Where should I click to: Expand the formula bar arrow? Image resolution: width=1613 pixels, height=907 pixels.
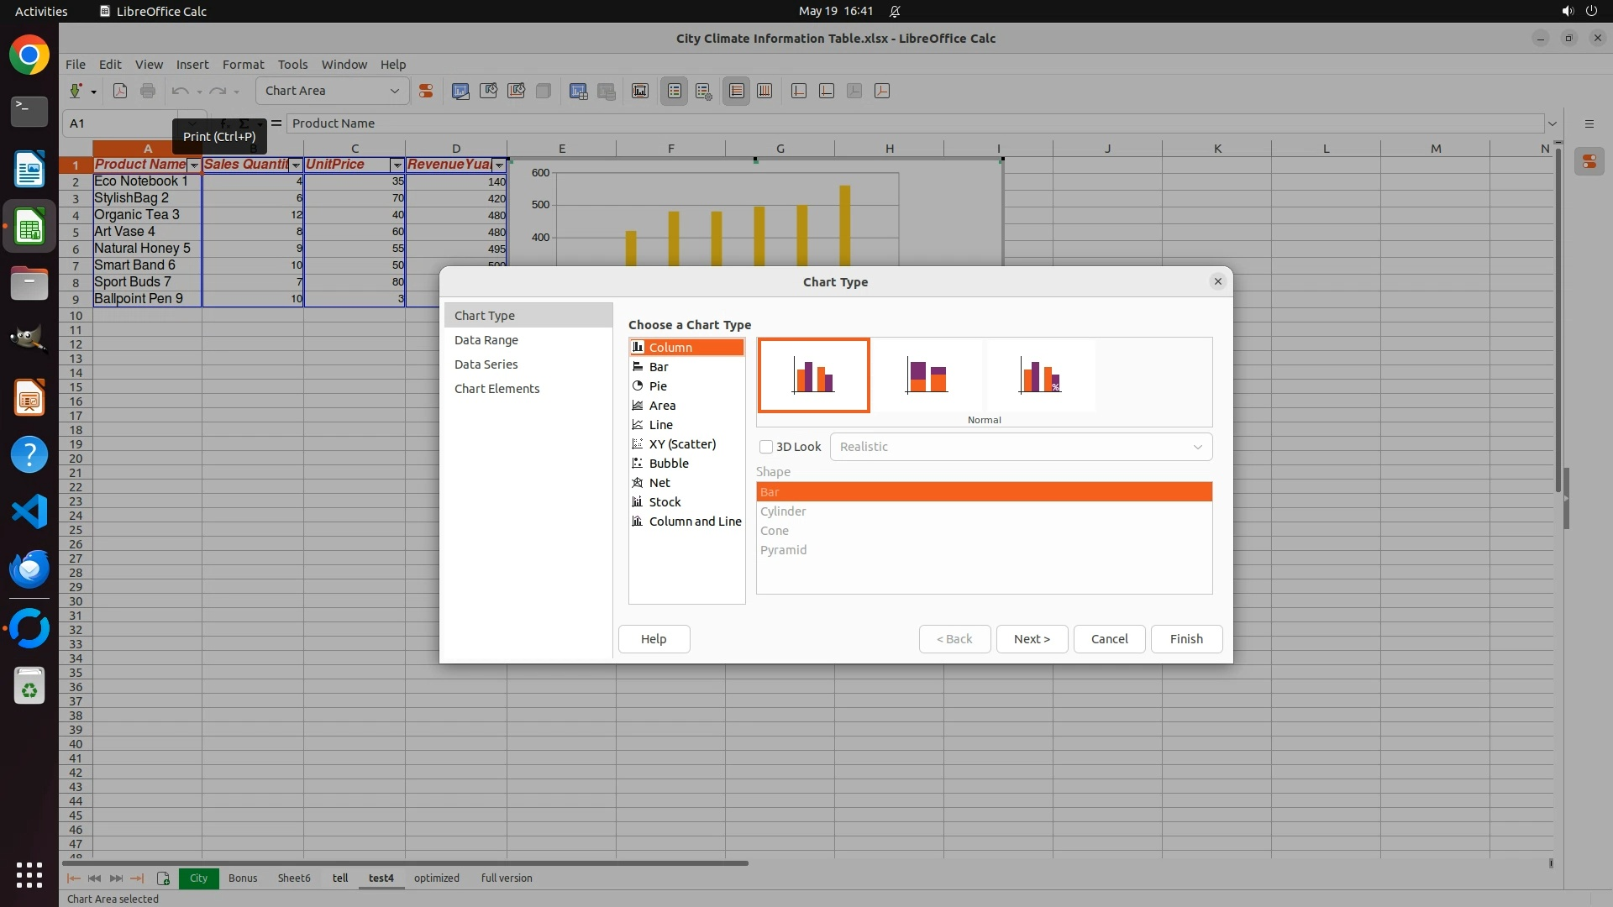tap(1553, 123)
